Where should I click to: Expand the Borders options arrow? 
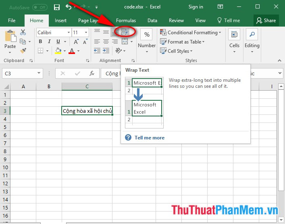coord(48,51)
